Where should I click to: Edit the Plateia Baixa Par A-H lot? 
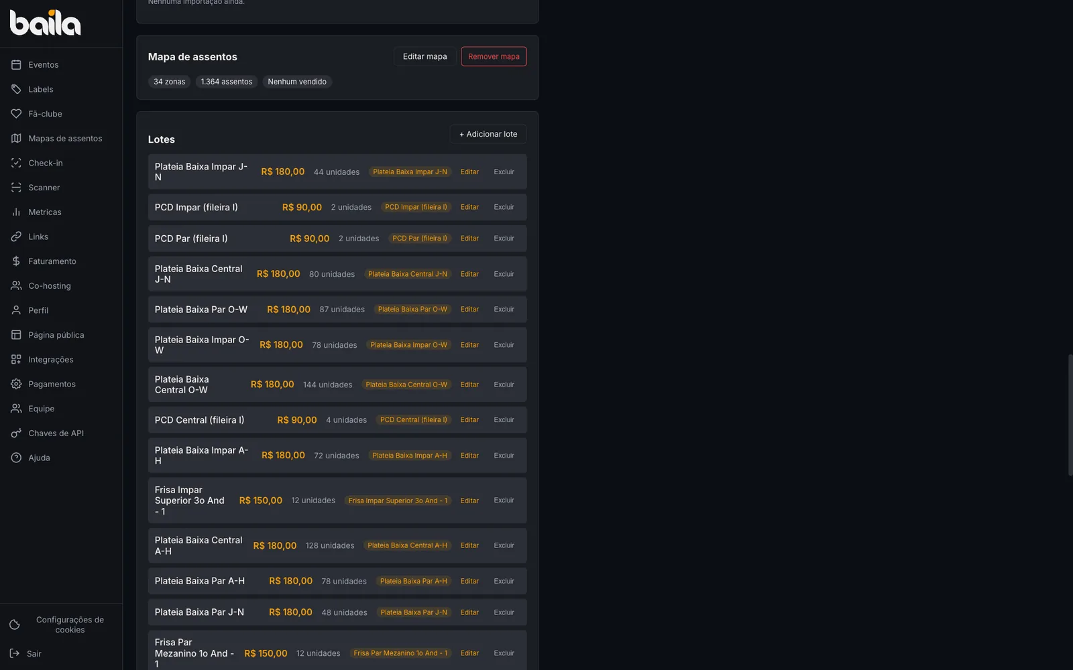469,581
